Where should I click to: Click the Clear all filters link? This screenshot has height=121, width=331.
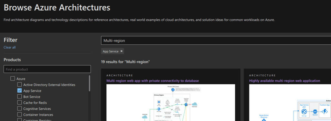pyautogui.click(x=9, y=48)
